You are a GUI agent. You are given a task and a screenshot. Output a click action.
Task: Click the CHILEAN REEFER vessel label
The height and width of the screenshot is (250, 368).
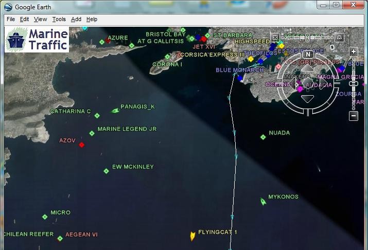tap(29, 234)
